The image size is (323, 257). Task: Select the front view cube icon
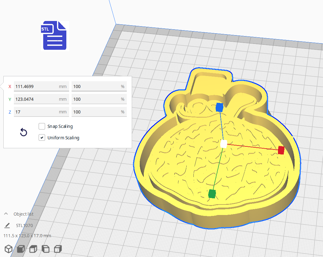pos(21,249)
